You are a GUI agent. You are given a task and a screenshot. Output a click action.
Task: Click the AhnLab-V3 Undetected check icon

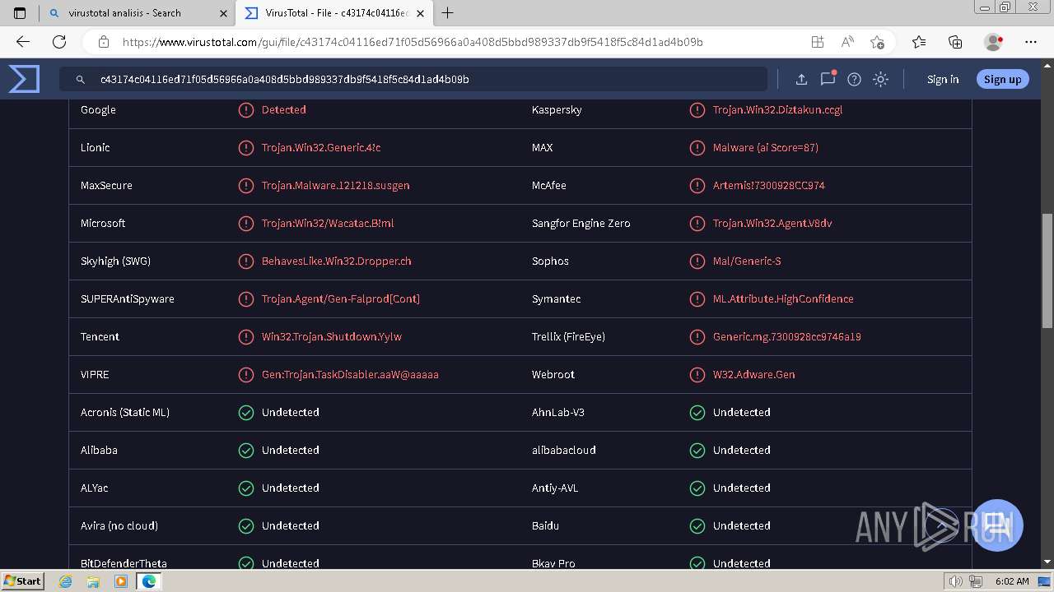(x=697, y=413)
